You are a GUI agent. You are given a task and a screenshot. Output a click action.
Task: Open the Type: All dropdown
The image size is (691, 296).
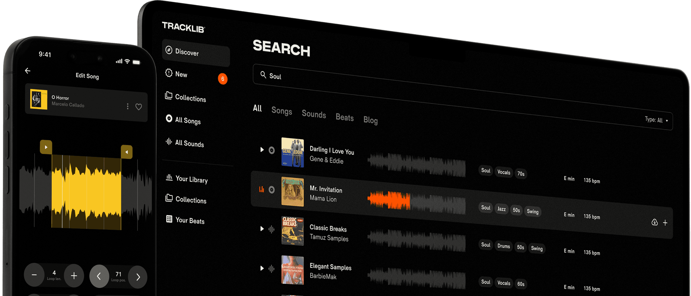[656, 120]
